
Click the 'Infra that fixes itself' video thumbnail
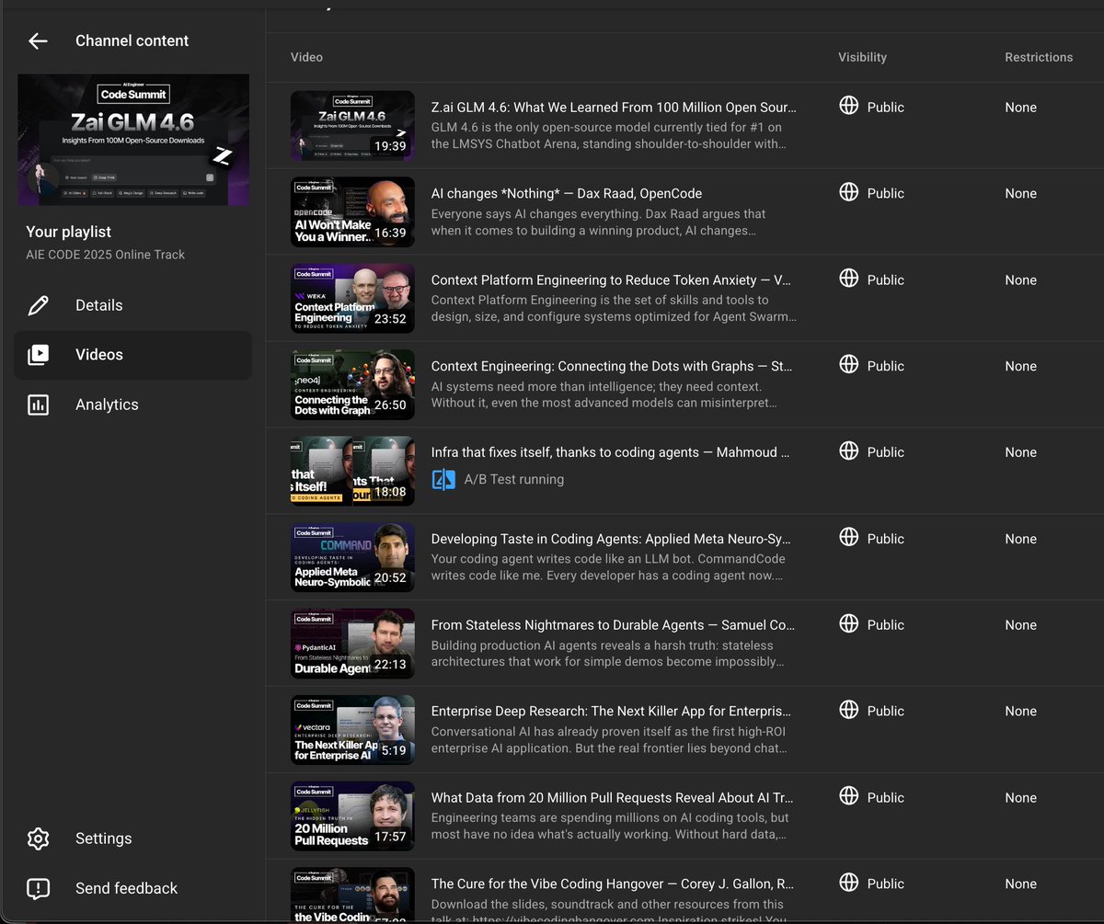pyautogui.click(x=352, y=471)
